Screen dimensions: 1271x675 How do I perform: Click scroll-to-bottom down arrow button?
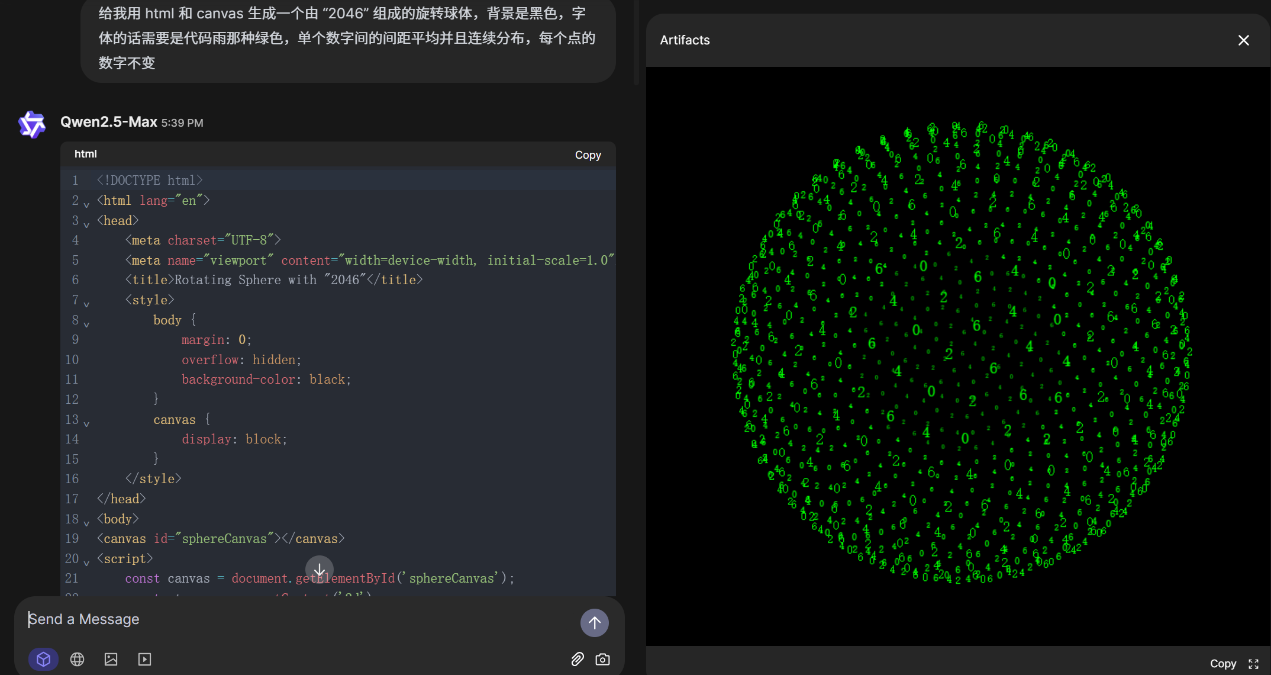pos(320,570)
